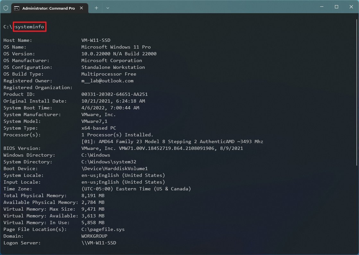This screenshot has width=359, height=255.
Task: Click the Host Name value VM-W11-SSD
Action: tap(96, 40)
